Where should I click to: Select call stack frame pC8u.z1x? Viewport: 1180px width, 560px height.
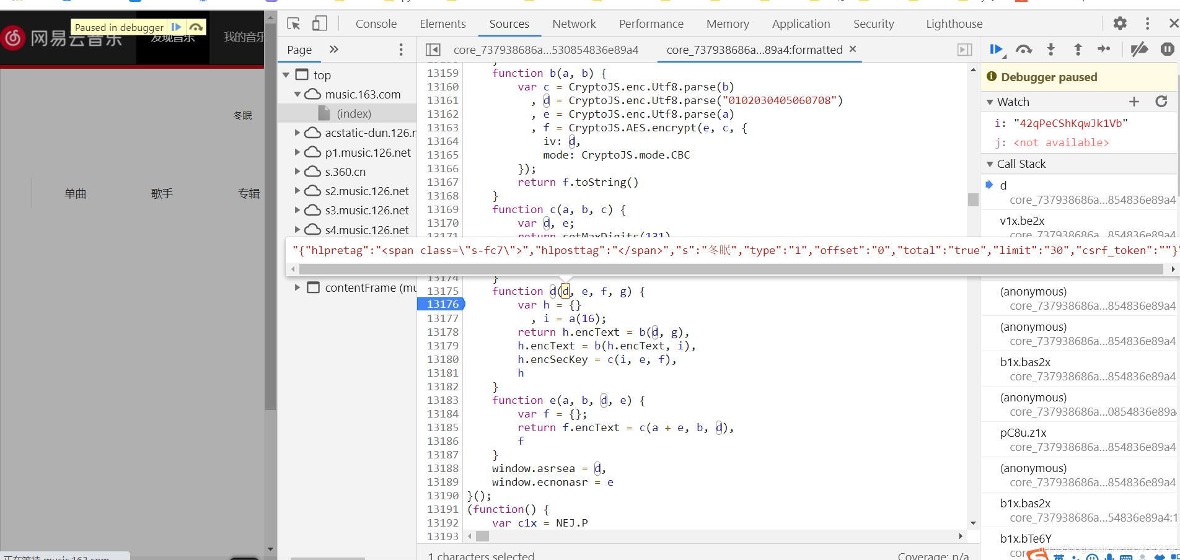(1080, 440)
